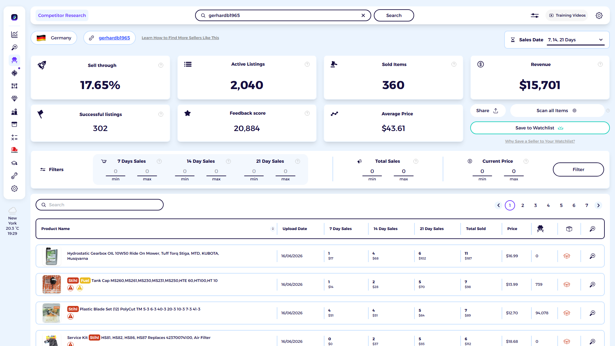Open results page 3
Image resolution: width=615 pixels, height=346 pixels.
pyautogui.click(x=536, y=205)
